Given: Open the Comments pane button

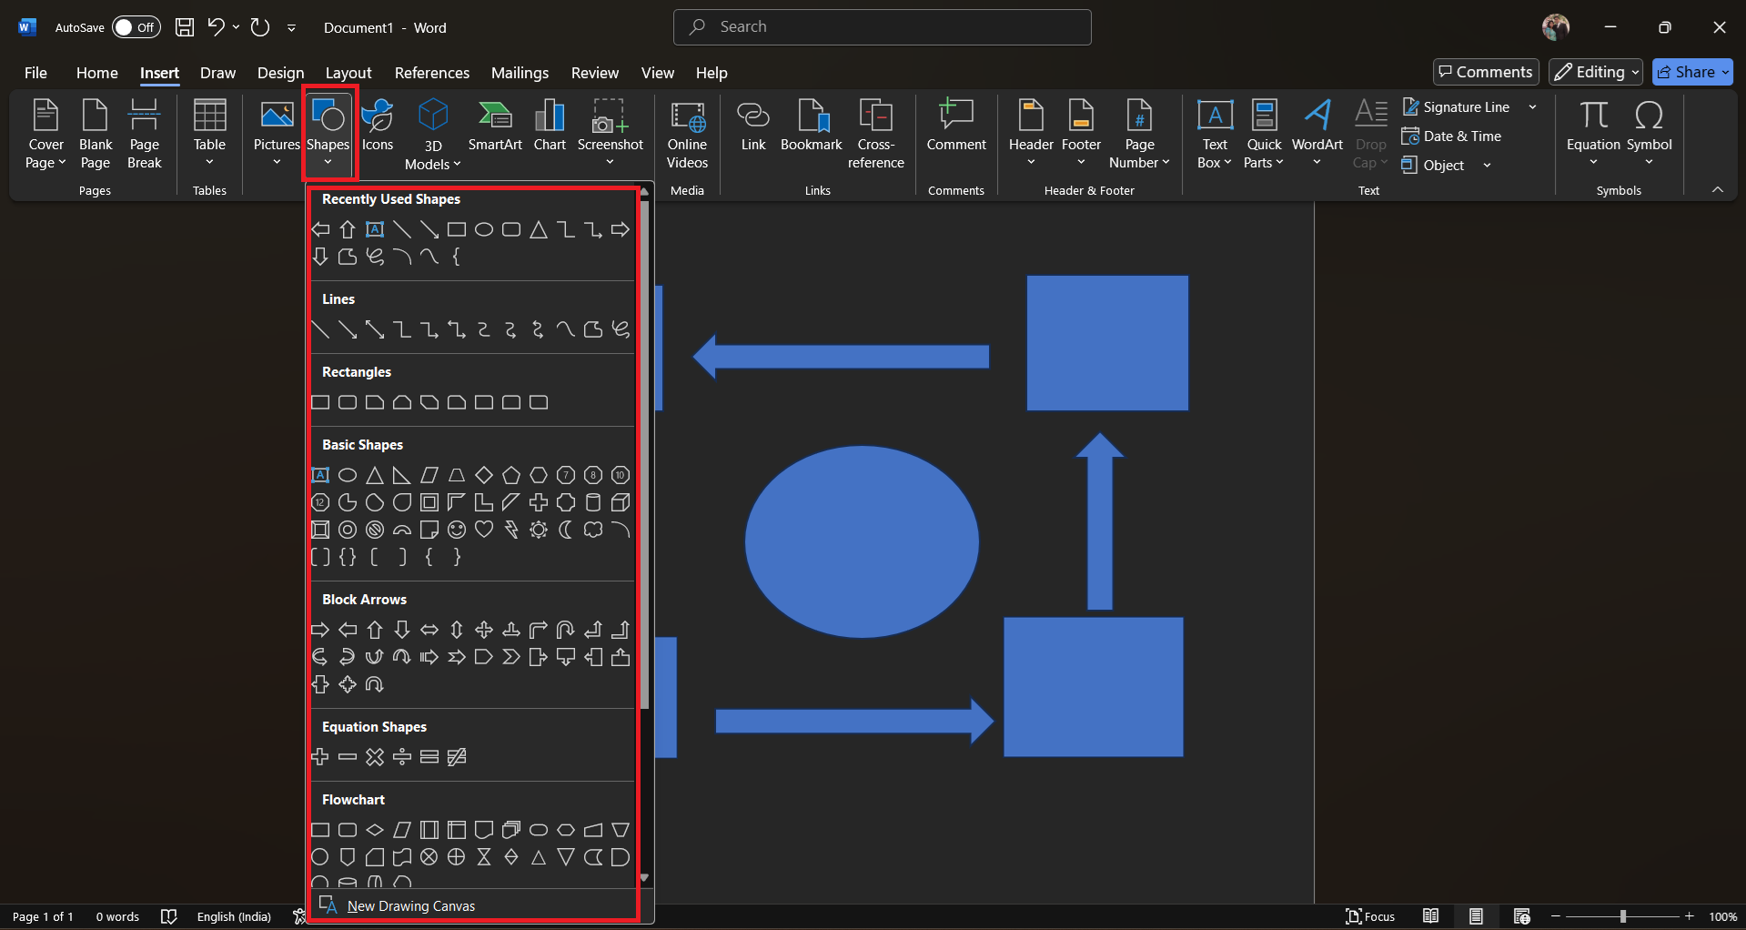Looking at the screenshot, I should (1486, 72).
